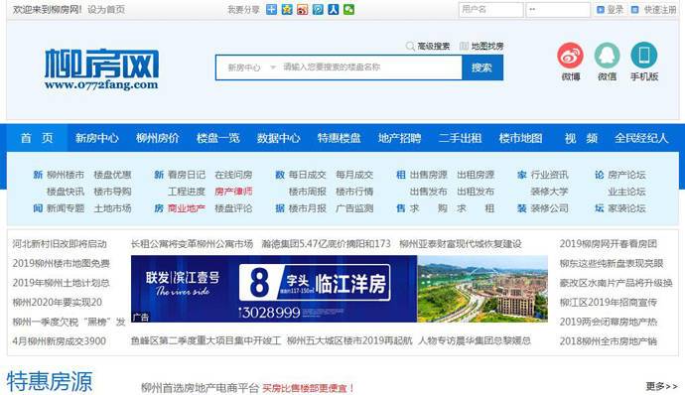The height and width of the screenshot is (395, 685).
Task: Open the red 房产律师 link
Action: 233,192
